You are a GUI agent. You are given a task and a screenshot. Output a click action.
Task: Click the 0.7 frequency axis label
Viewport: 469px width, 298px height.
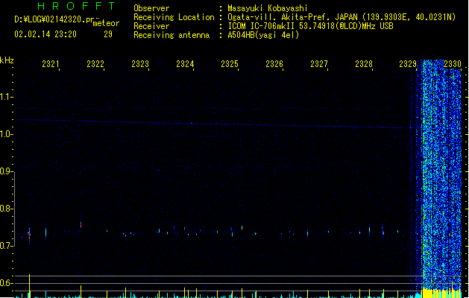pos(5,246)
